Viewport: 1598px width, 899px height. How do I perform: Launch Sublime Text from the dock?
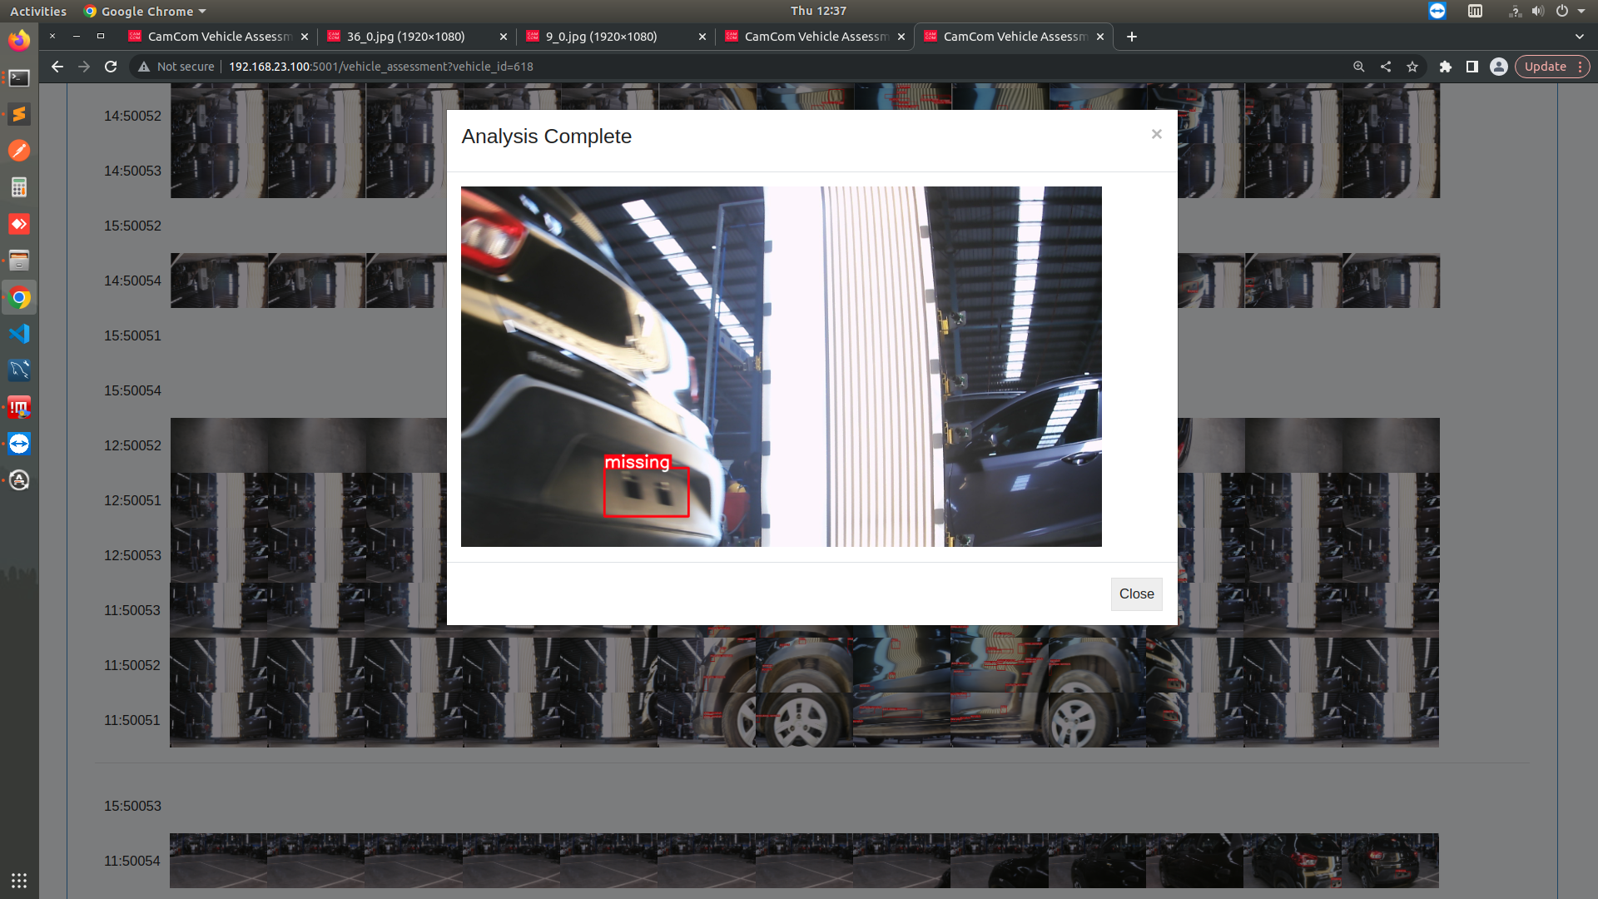point(18,114)
